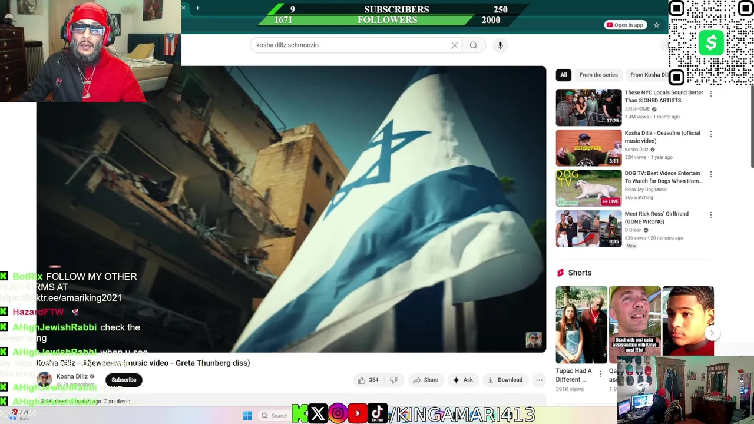Click the Relax My Dog Music channel name
This screenshot has width=754, height=424.
point(646,190)
